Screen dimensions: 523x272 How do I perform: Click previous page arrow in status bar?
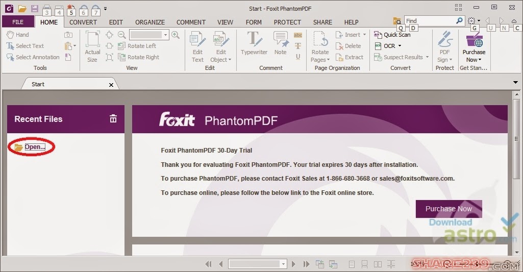(221, 264)
